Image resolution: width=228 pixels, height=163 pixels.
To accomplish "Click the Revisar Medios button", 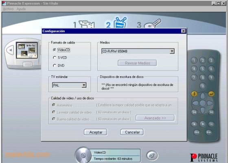I will click(138, 63).
